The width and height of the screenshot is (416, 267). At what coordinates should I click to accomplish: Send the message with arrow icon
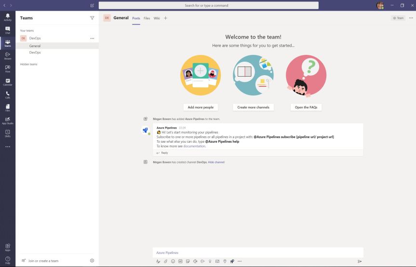(x=359, y=261)
